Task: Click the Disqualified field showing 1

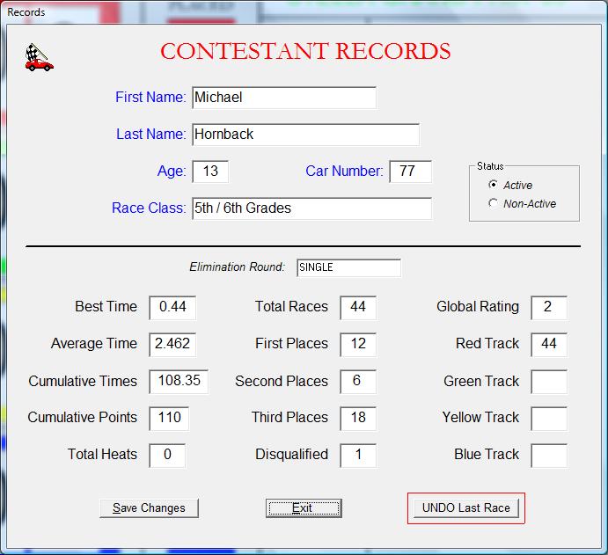Action: (x=358, y=456)
